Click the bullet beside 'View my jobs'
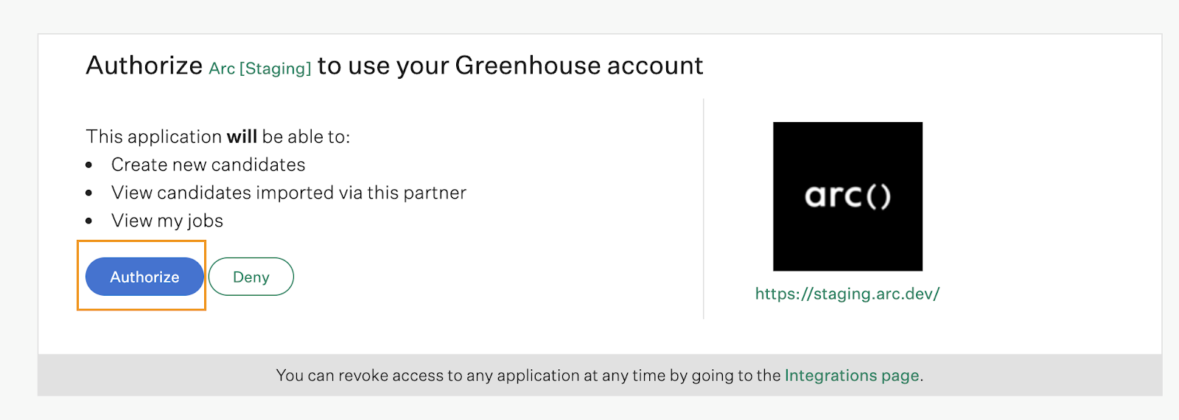1179x420 pixels. tap(89, 221)
